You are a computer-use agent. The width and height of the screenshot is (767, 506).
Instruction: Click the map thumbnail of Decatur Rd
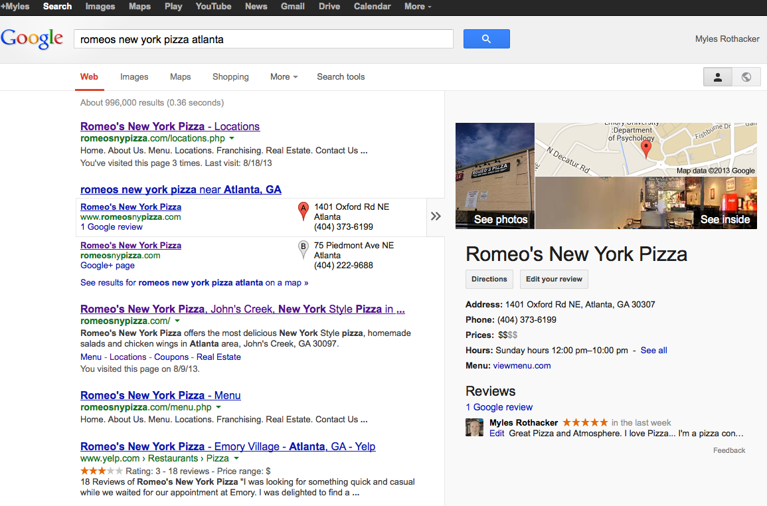pyautogui.click(x=646, y=149)
